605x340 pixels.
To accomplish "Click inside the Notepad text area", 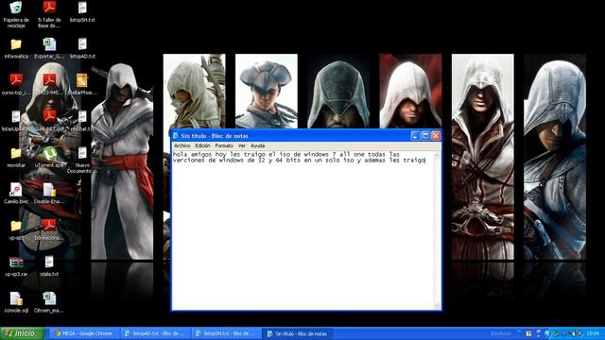I will pyautogui.click(x=302, y=231).
